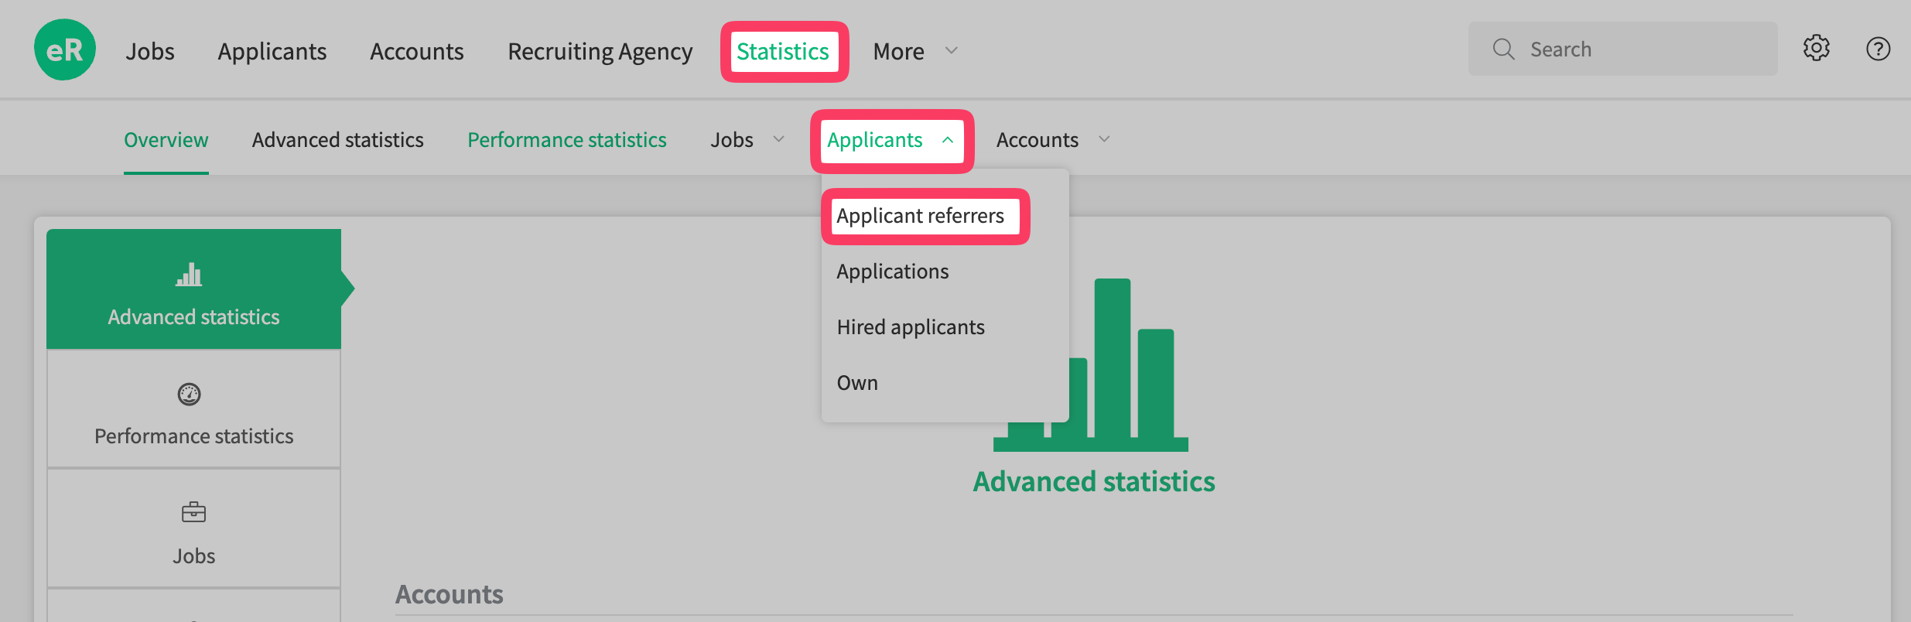
Task: Go to Recruiting Agency in top navigation
Action: coord(600,51)
